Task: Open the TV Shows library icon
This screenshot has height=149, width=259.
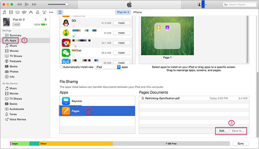Action: click(x=18, y=12)
